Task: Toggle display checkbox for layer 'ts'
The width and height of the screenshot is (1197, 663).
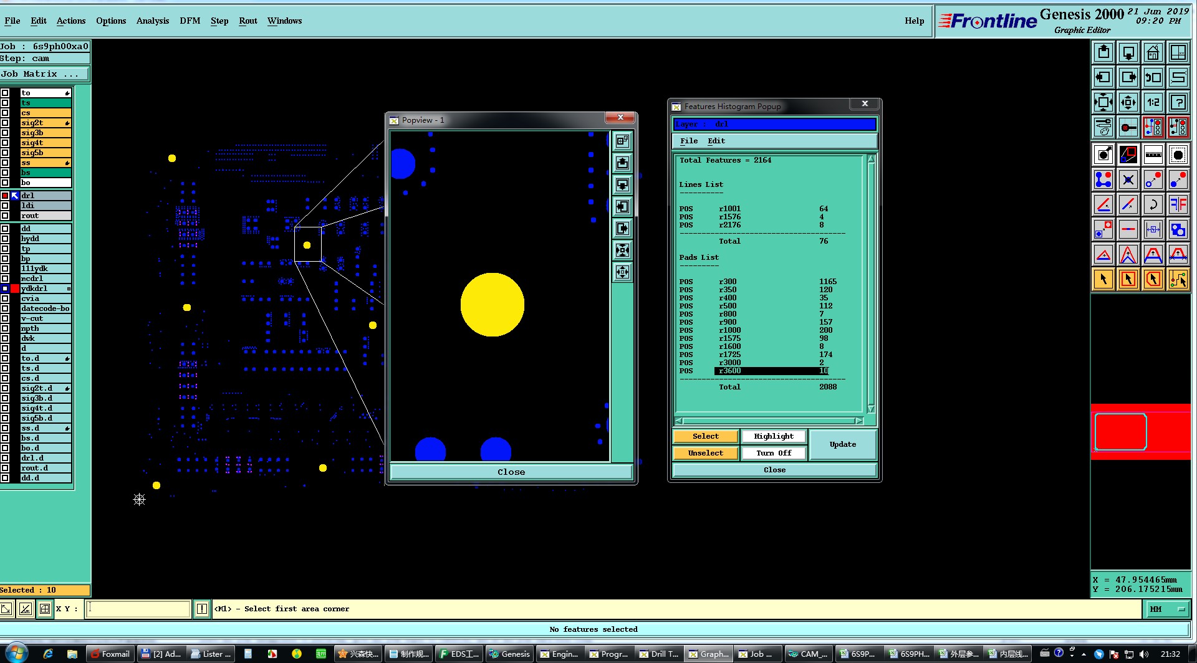Action: coord(5,103)
